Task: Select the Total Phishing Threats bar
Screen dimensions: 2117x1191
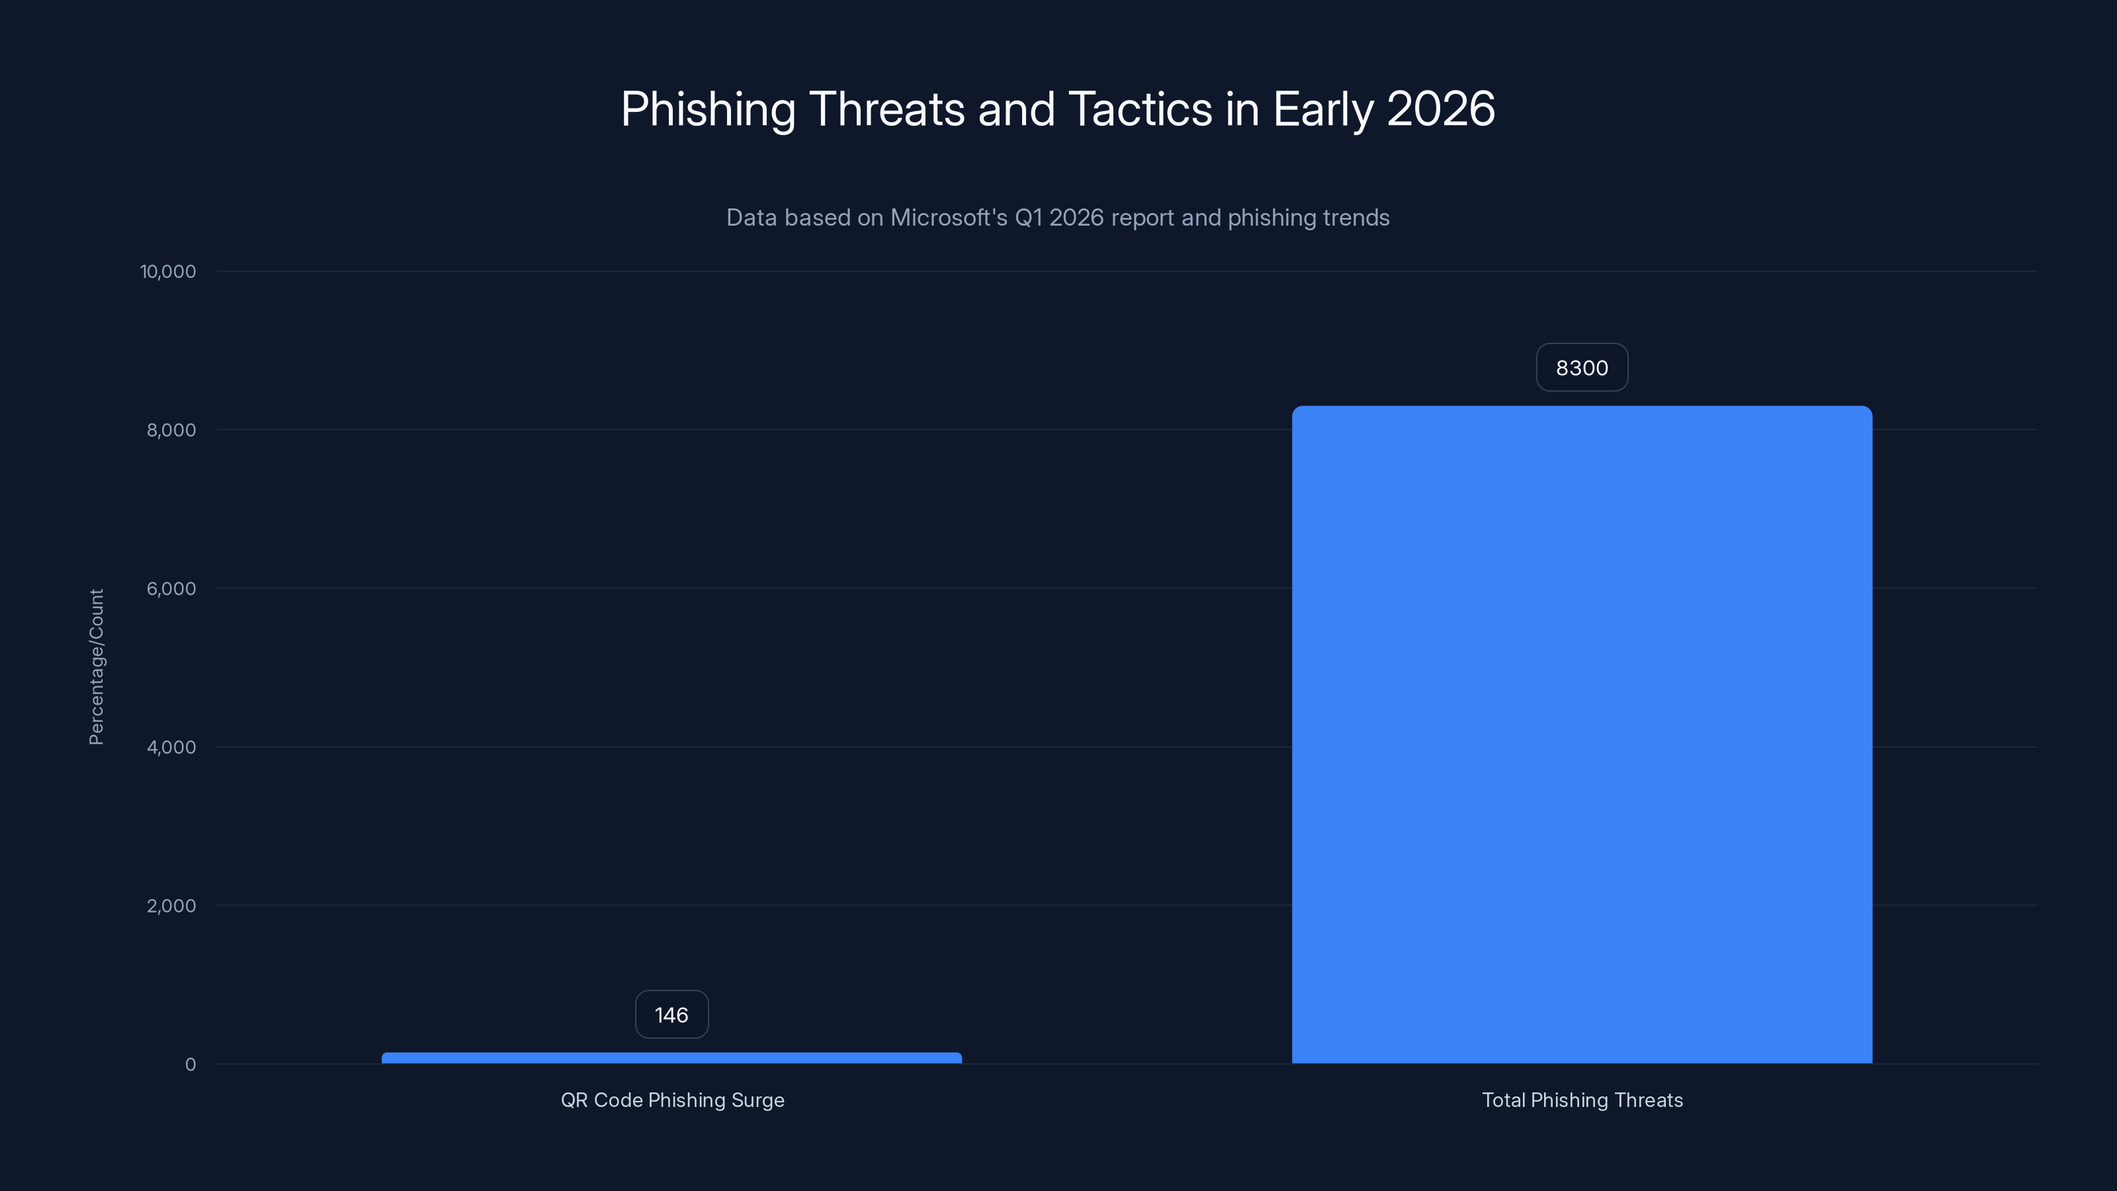Action: pyautogui.click(x=1582, y=734)
